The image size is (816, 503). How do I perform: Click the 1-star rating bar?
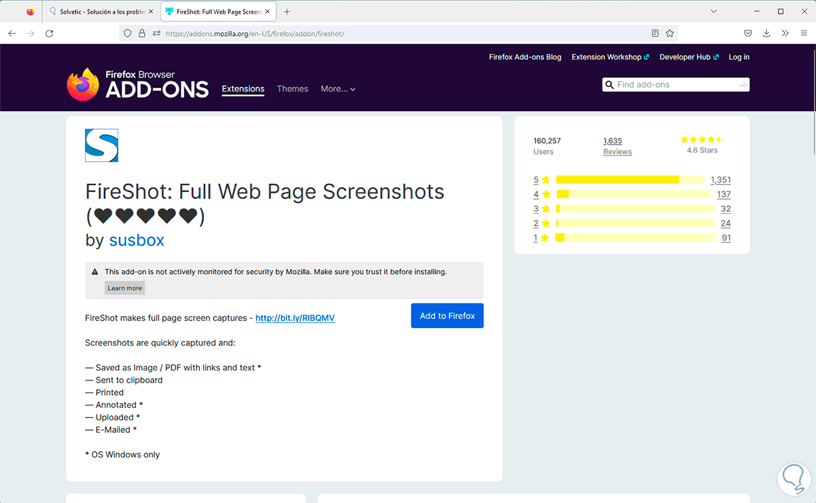pyautogui.click(x=635, y=238)
